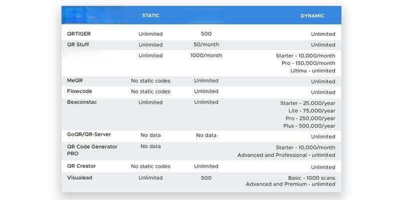Click the MeQR table entry
400x200 pixels.
click(75, 80)
